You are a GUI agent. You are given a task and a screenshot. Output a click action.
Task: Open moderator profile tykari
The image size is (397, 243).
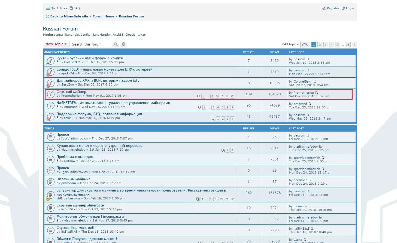click(x=142, y=35)
